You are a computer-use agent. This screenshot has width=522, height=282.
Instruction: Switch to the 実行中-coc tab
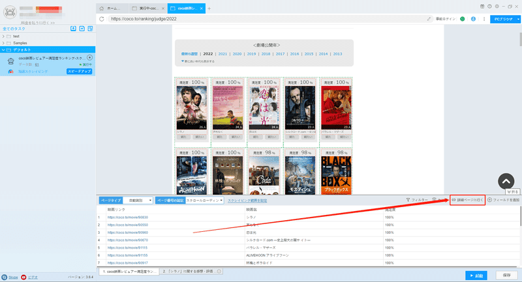click(x=147, y=8)
